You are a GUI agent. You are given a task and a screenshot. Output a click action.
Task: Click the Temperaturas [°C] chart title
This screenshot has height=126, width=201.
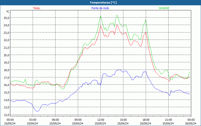point(103,3)
